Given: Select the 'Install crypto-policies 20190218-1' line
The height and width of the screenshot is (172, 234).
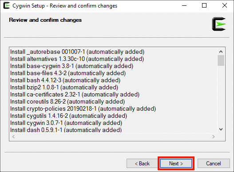Looking at the screenshot, I should pyautogui.click(x=83, y=108).
